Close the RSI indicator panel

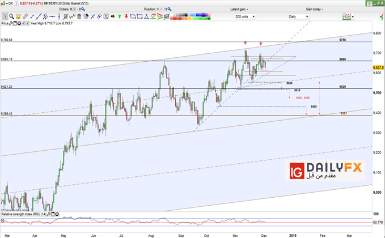coord(57,214)
